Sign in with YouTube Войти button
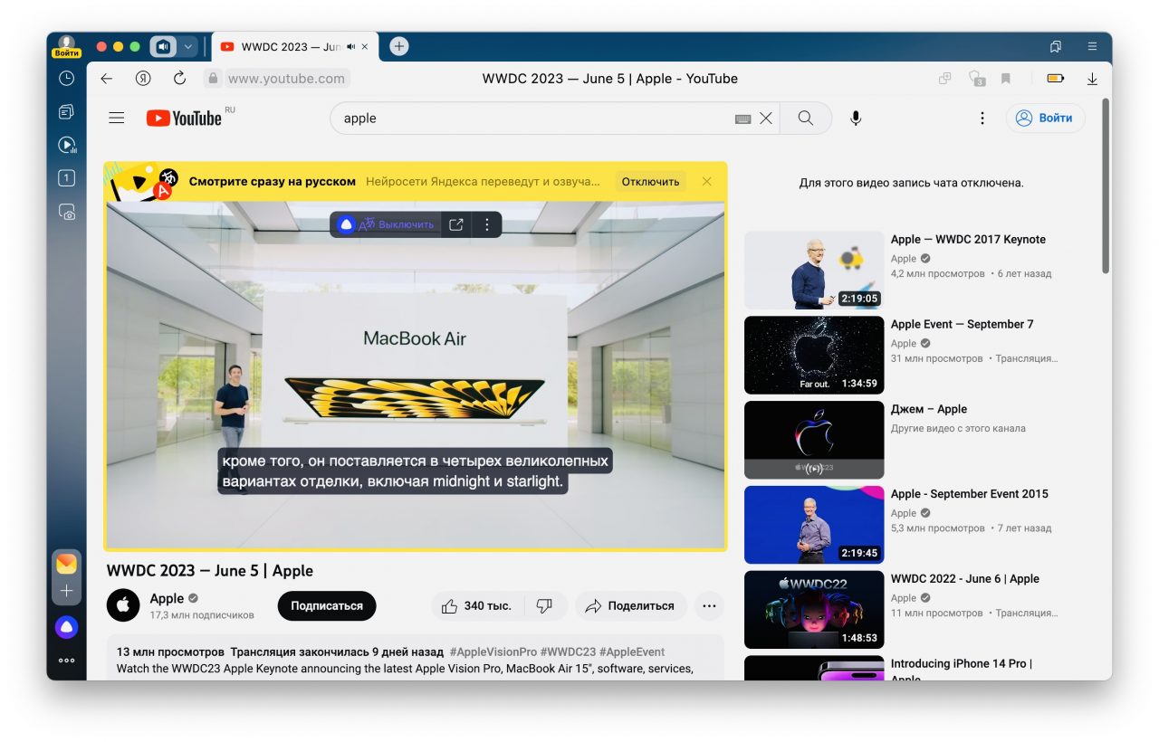Image resolution: width=1159 pixels, height=742 pixels. pyautogui.click(x=1045, y=118)
